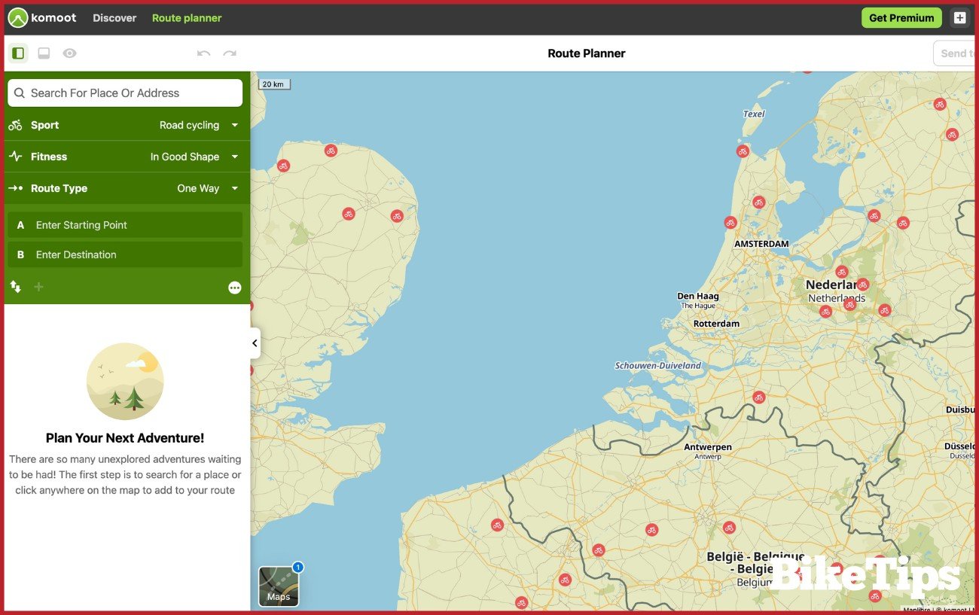Click the Route Type arrow icon

(15, 188)
